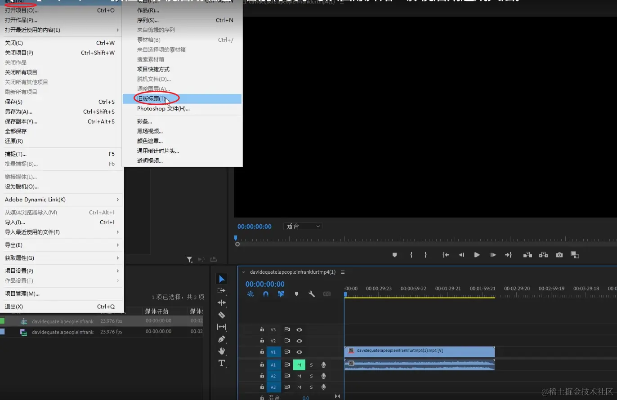The image size is (617, 400).
Task: Select the Type tool
Action: click(222, 363)
